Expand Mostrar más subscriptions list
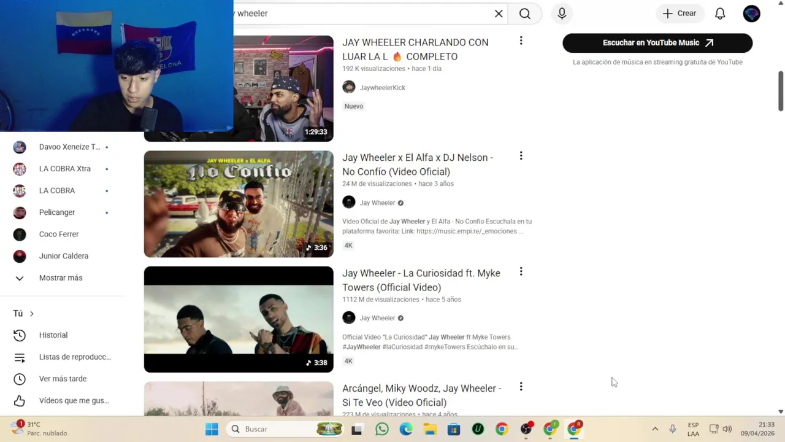The image size is (785, 442). [x=63, y=278]
